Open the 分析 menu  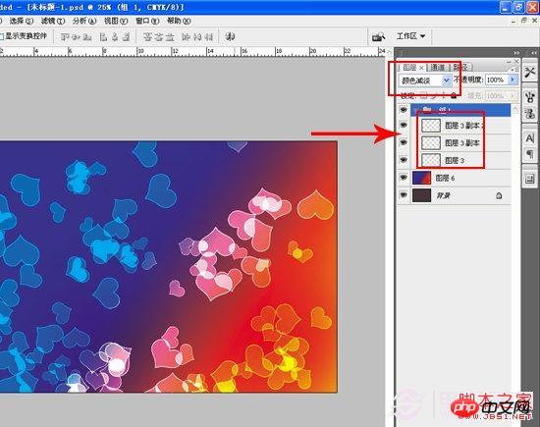84,21
